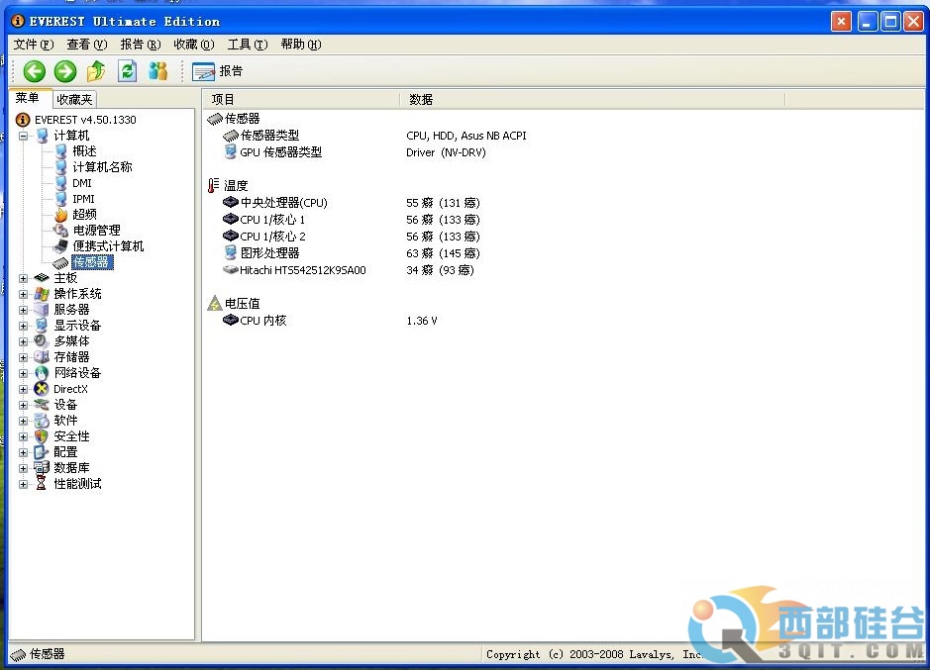The image size is (930, 670).
Task: Click the 电源管理 power icon
Action: 60,230
